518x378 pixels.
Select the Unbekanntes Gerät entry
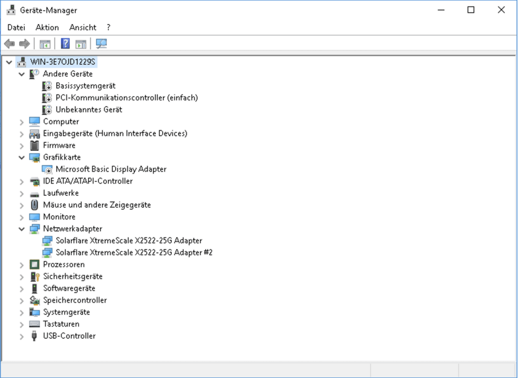[89, 110]
